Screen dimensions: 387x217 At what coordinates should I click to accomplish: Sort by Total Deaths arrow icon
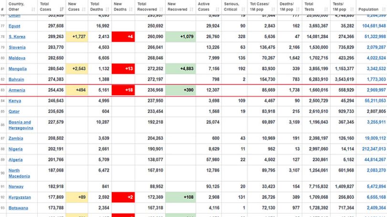point(107,10)
